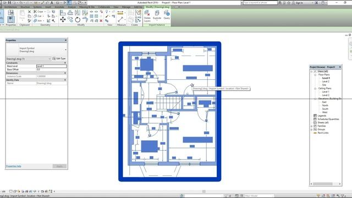Click the Mirror Pick Axis tool
The width and height of the screenshot is (352, 198).
point(78,13)
